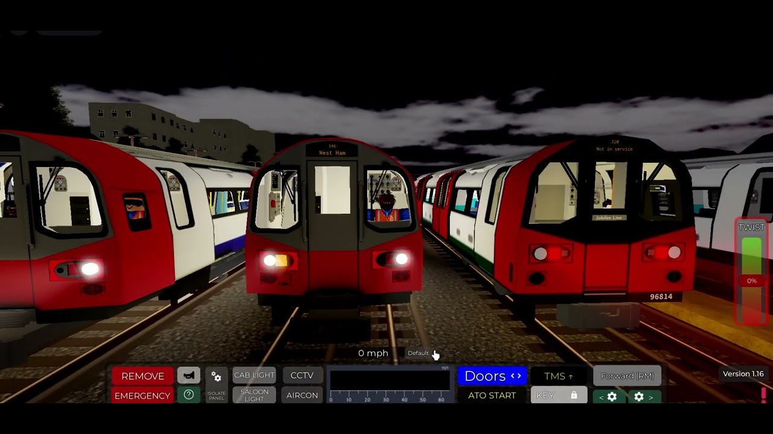
Task: Click the Default camera label
Action: click(418, 353)
